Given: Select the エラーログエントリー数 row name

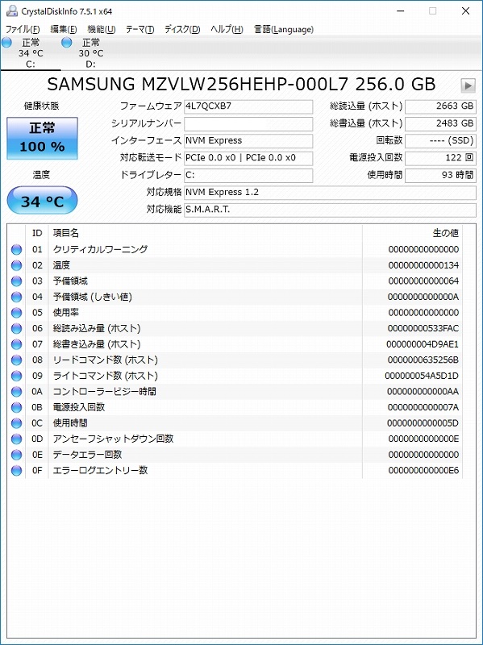Looking at the screenshot, I should point(100,470).
